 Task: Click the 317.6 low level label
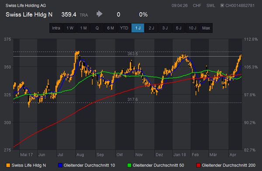coord(133,99)
